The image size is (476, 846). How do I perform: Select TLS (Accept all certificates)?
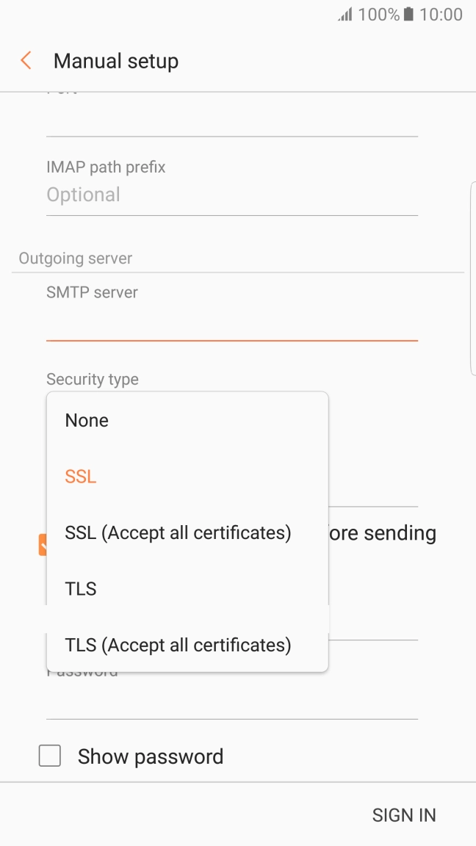tap(177, 645)
